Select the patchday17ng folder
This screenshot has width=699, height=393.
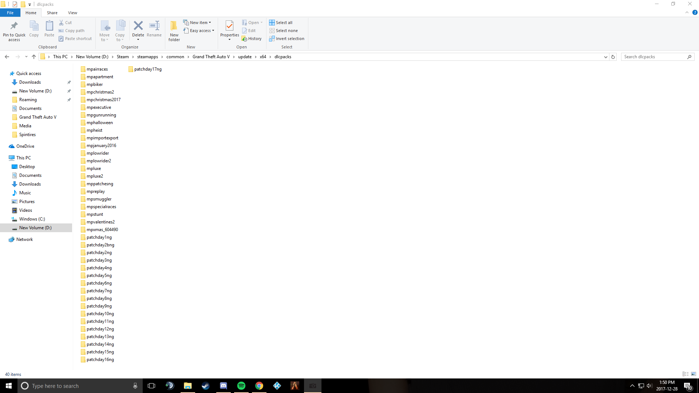click(x=145, y=69)
